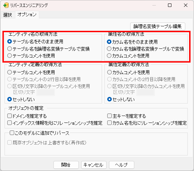Close the リバースエンジニアリング dialog
This screenshot has height=171, width=194.
point(186,5)
